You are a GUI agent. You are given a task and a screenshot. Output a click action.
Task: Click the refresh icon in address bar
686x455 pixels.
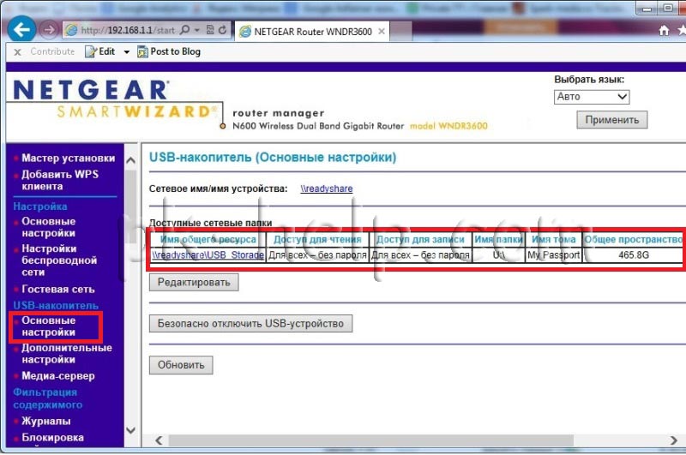coord(222,30)
